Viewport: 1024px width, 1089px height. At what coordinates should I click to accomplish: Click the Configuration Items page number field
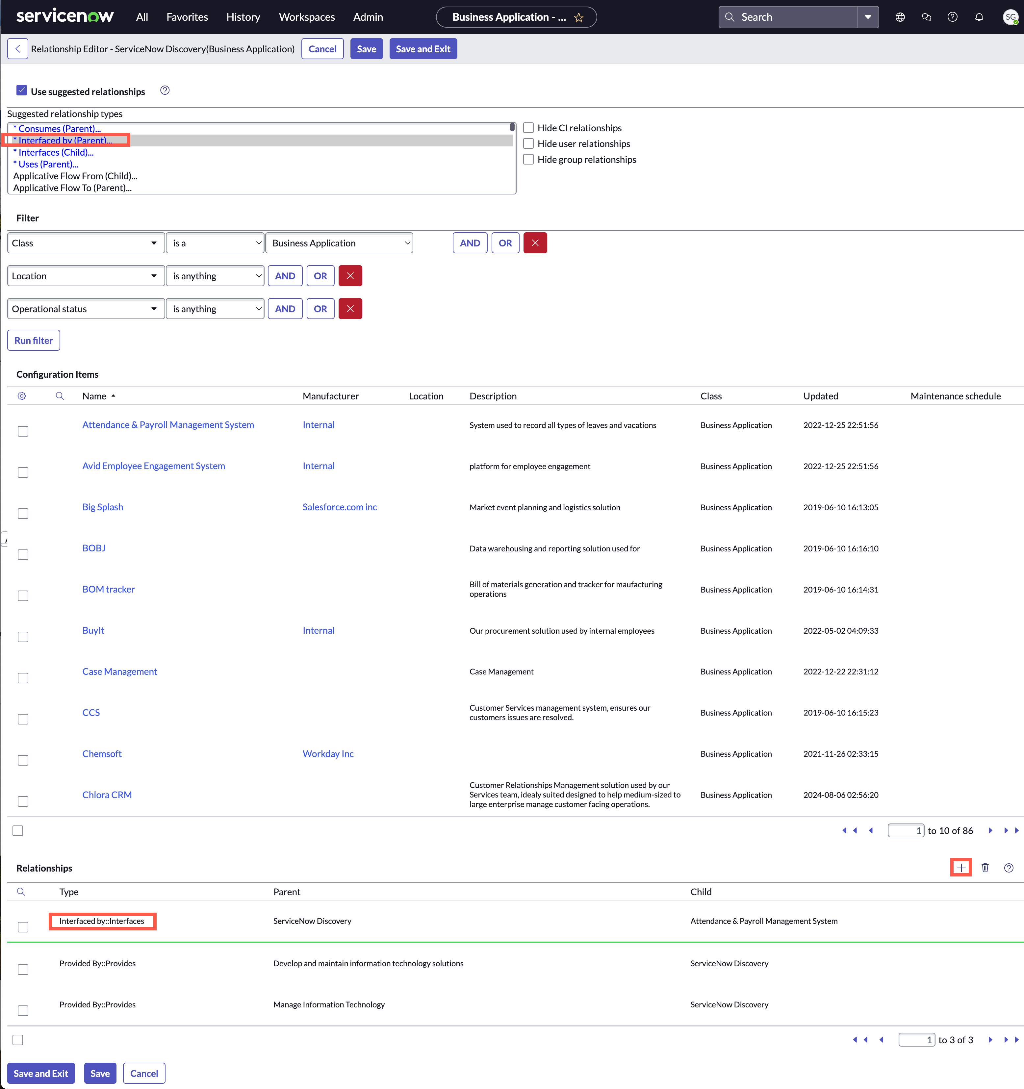tap(906, 831)
